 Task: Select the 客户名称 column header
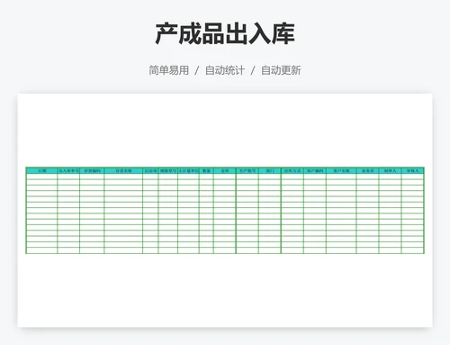click(x=341, y=171)
